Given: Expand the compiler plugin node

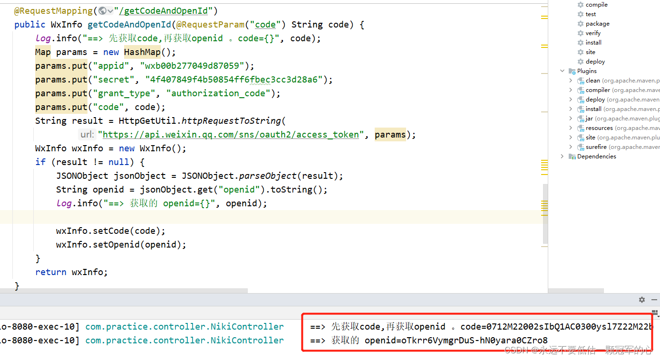Looking at the screenshot, I should [x=571, y=90].
